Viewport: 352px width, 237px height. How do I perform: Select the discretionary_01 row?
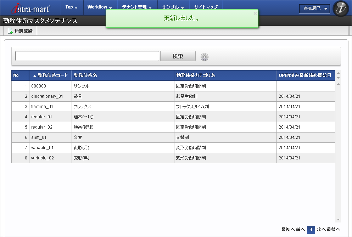click(173, 96)
